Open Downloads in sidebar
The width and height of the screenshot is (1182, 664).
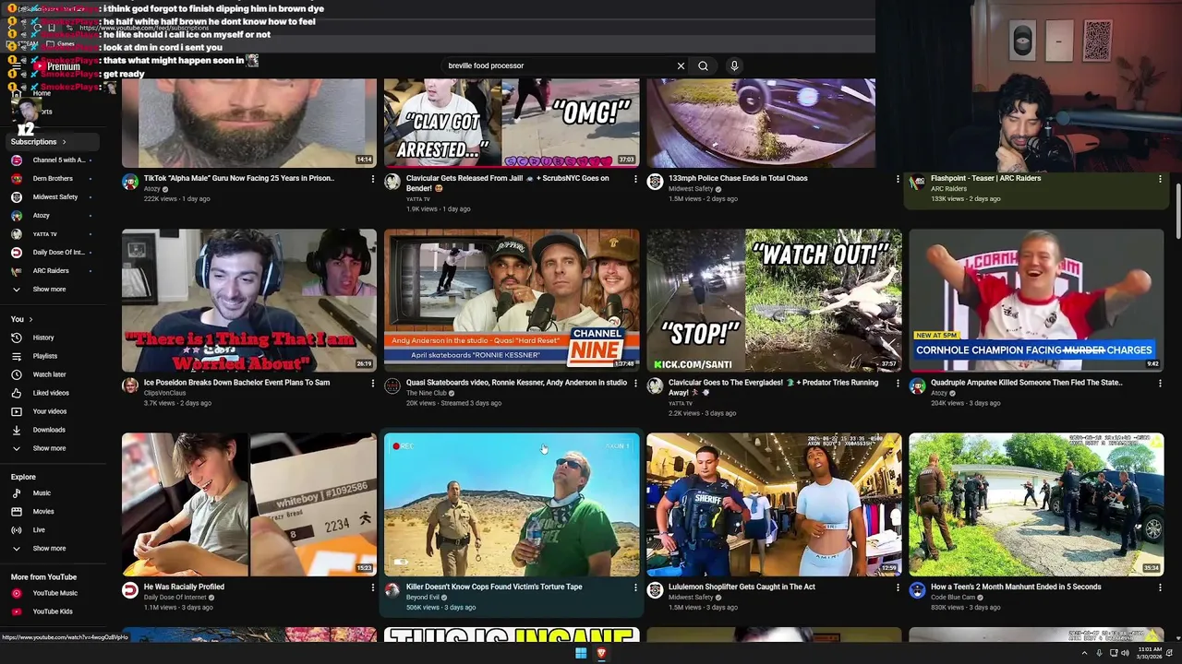point(54,430)
